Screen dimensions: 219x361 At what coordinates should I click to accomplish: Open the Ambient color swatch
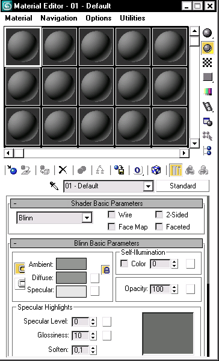coord(72,264)
